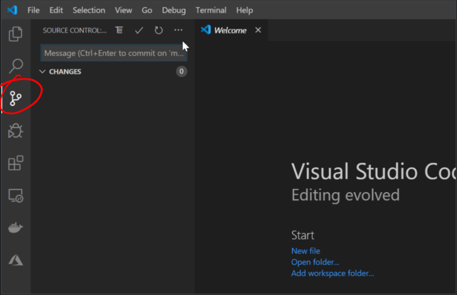Image resolution: width=457 pixels, height=295 pixels.
Task: Click the commit message input field
Action: click(x=114, y=53)
